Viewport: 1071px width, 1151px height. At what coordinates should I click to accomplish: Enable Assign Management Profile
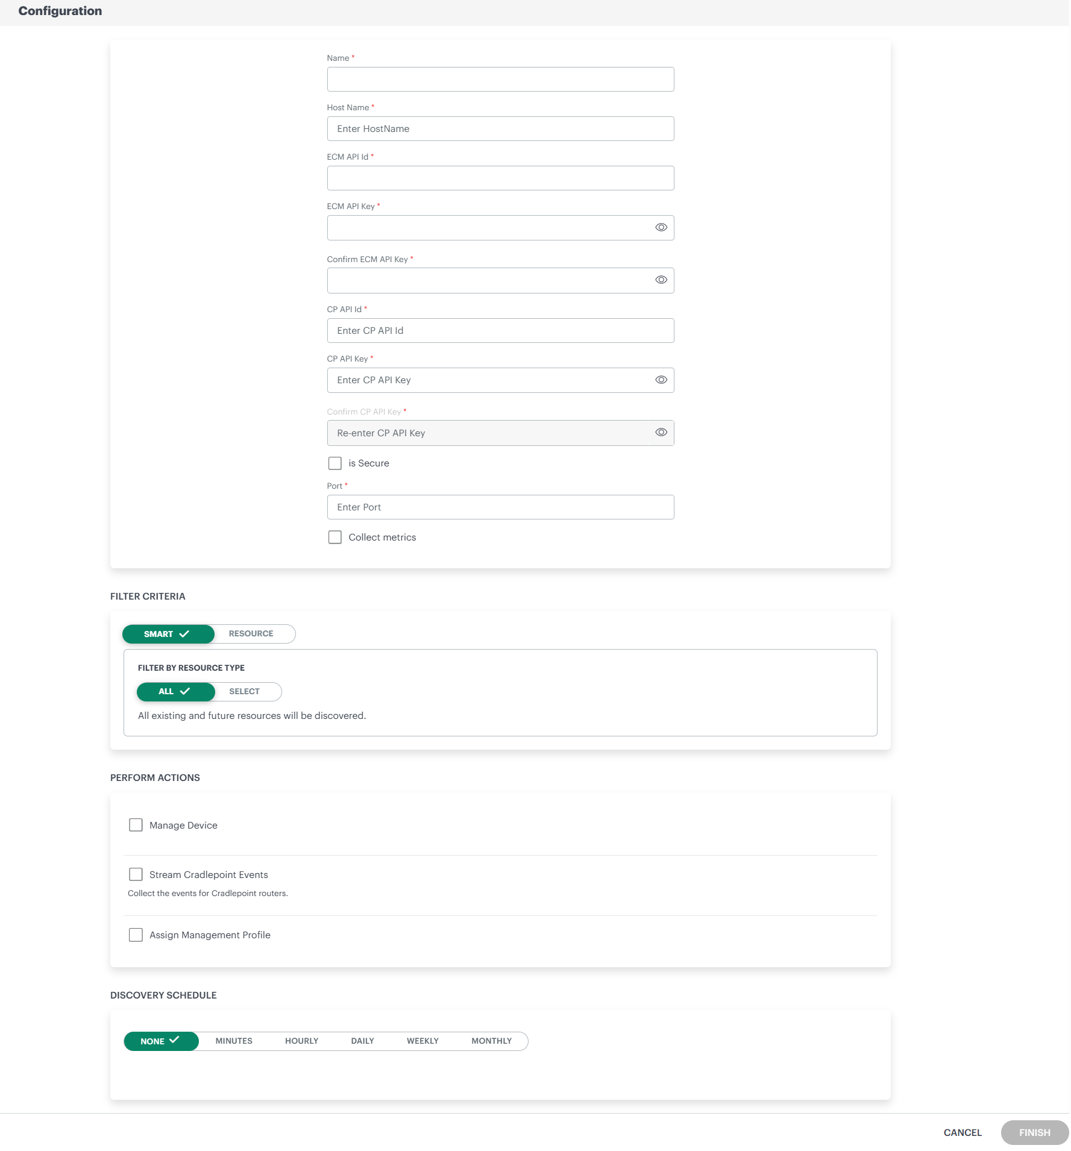pyautogui.click(x=136, y=935)
